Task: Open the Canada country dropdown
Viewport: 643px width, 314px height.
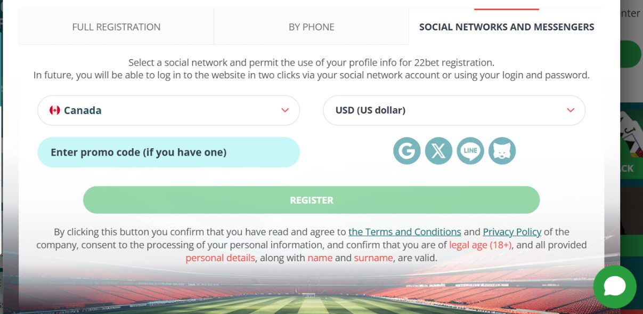Action: pyautogui.click(x=168, y=110)
